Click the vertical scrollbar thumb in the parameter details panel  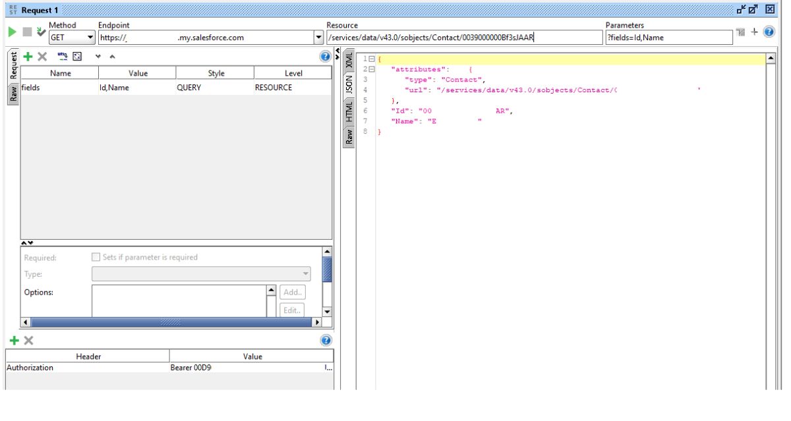click(327, 269)
